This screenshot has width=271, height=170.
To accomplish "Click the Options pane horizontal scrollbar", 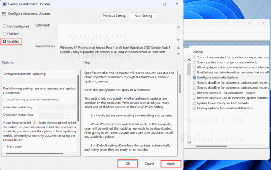I will (34, 154).
